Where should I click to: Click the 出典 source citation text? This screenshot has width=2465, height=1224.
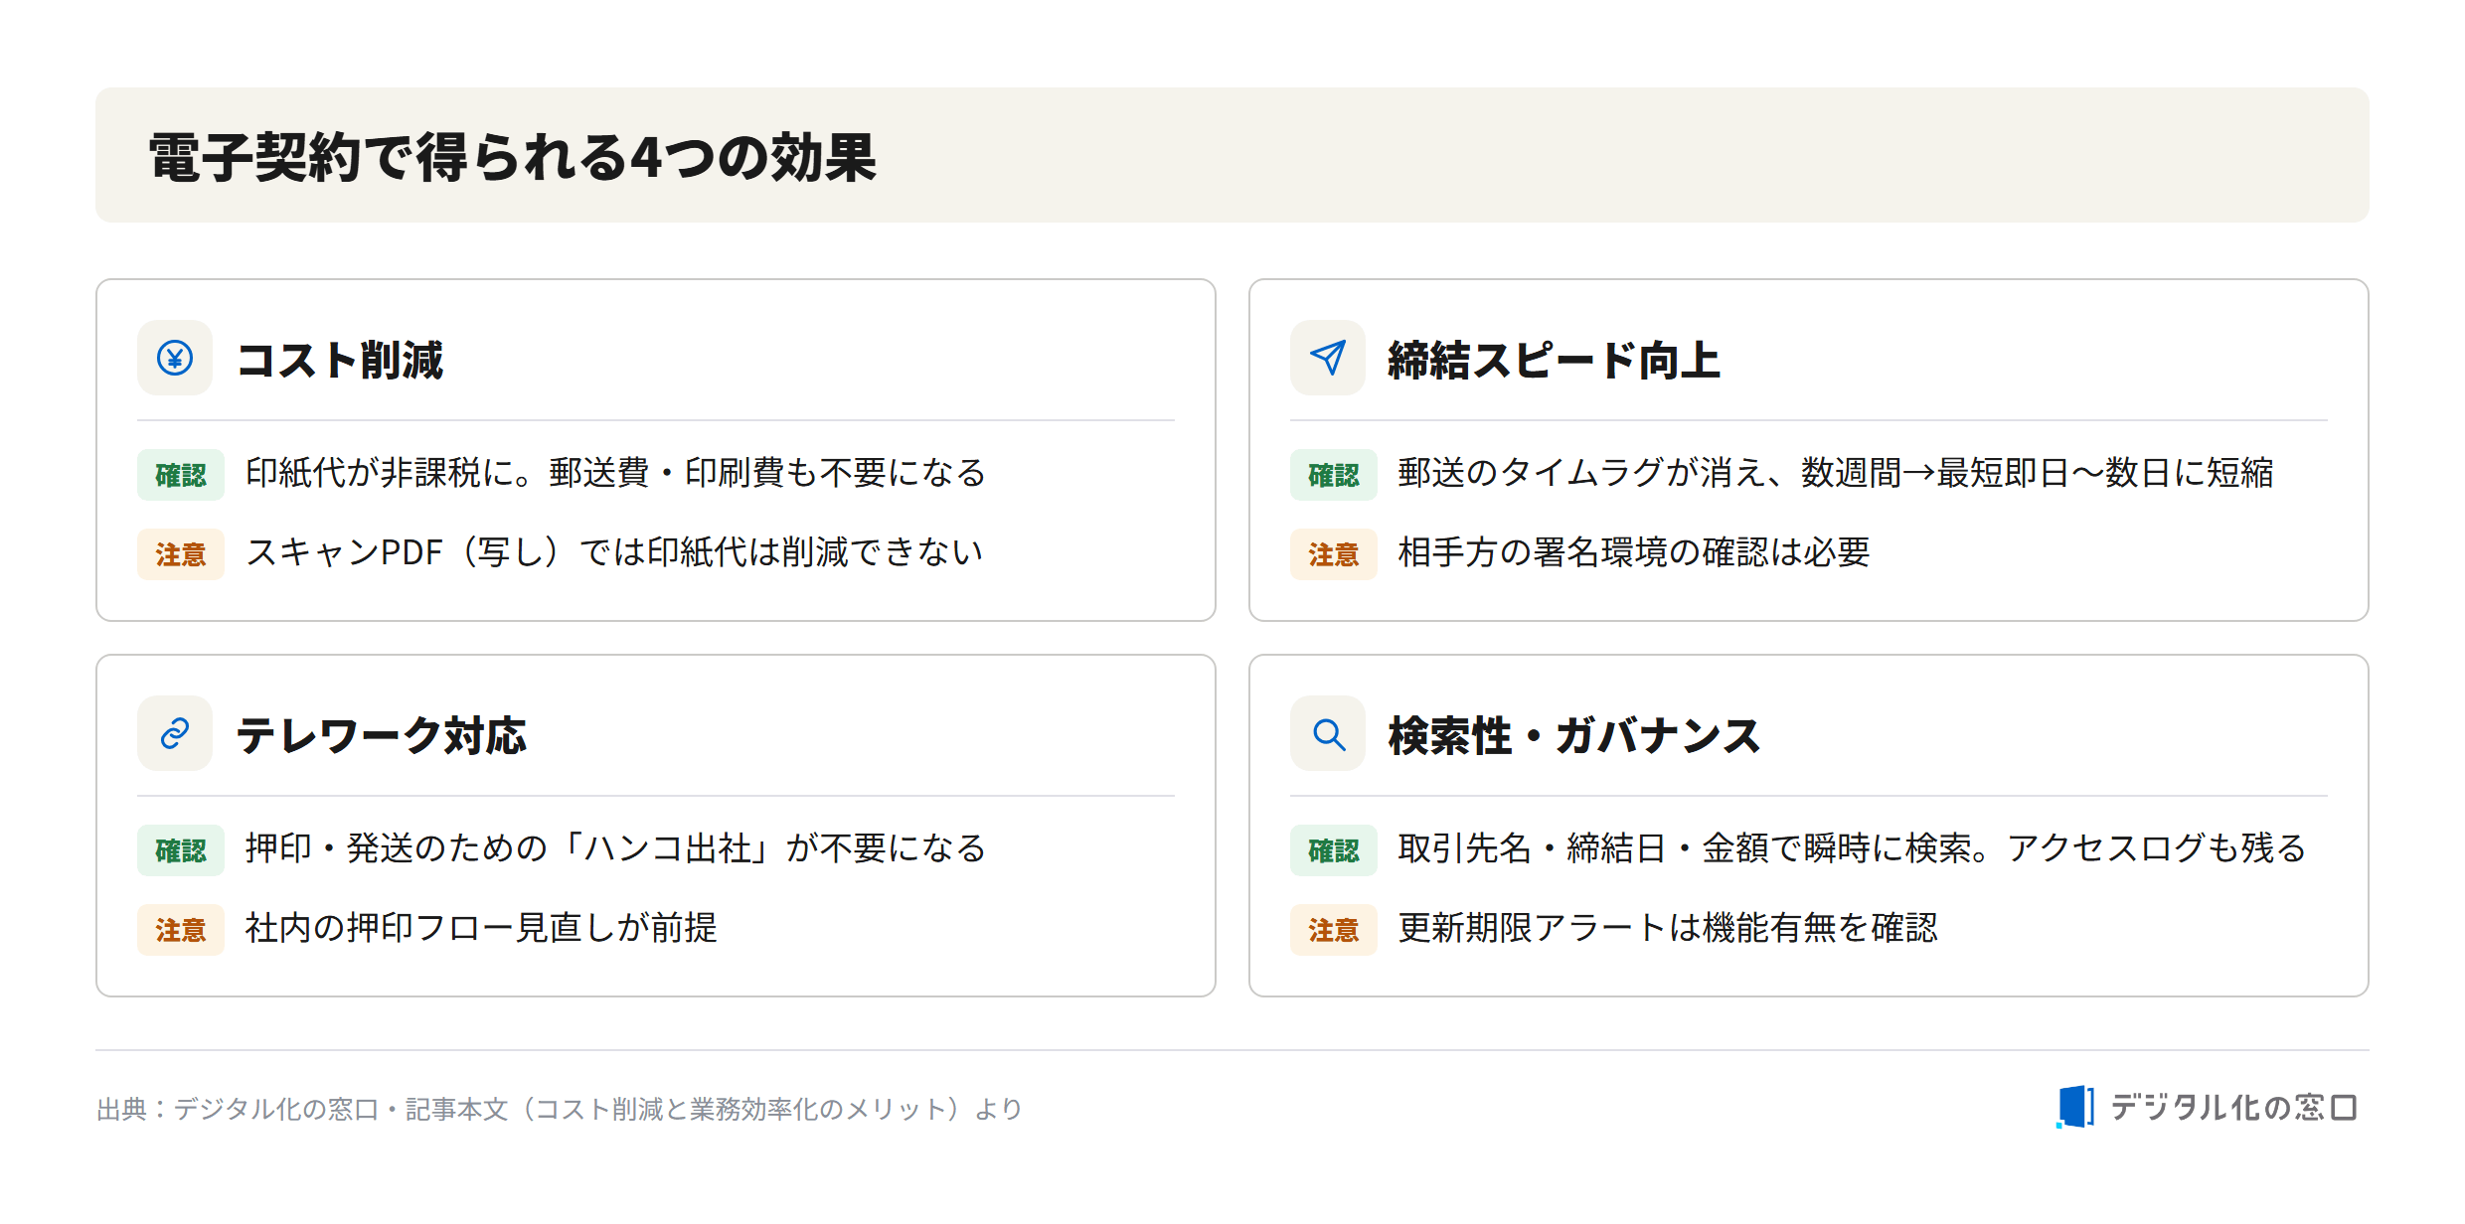(x=560, y=1109)
